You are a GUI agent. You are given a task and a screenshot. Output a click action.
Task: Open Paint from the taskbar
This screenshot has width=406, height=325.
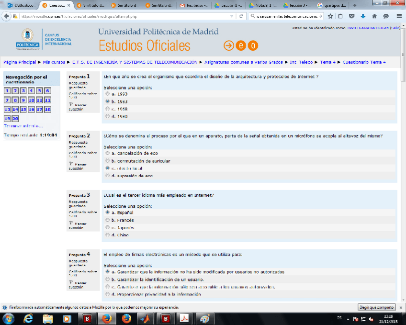(204, 319)
